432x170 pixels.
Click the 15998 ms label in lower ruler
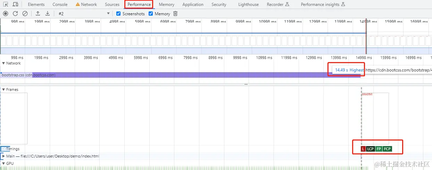pyautogui.click(x=389, y=58)
